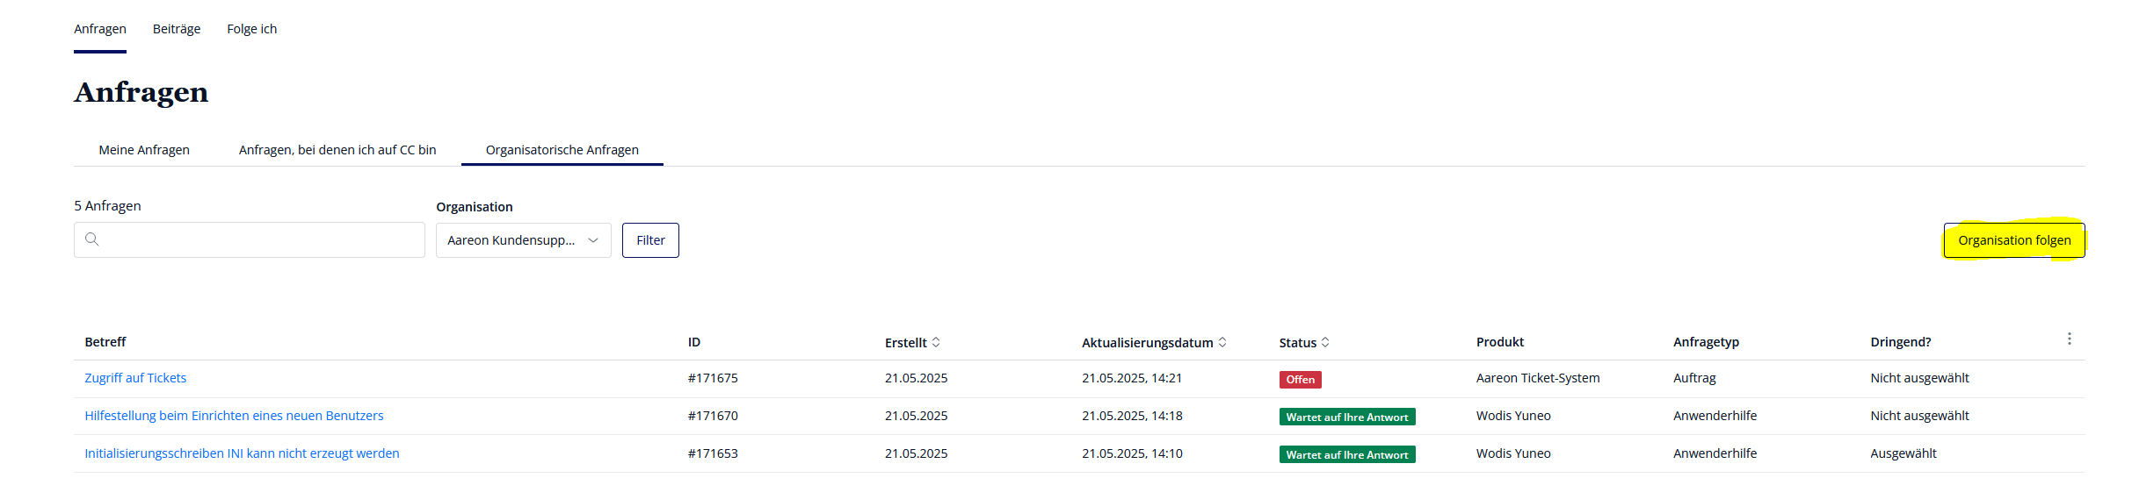Open the Folge ich tab
2132x478 pixels.
251,29
